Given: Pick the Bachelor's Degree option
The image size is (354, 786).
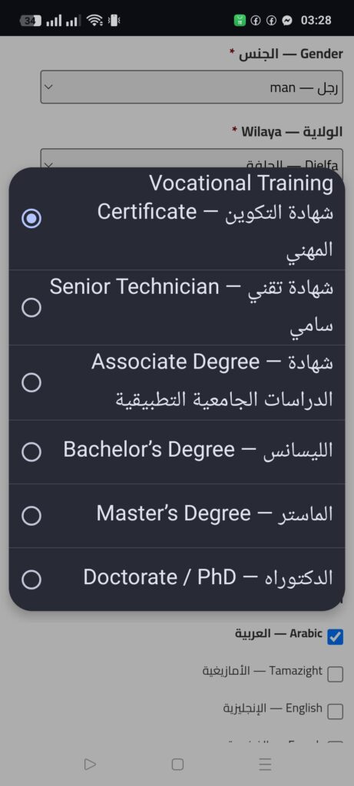Looking at the screenshot, I should coord(177,451).
